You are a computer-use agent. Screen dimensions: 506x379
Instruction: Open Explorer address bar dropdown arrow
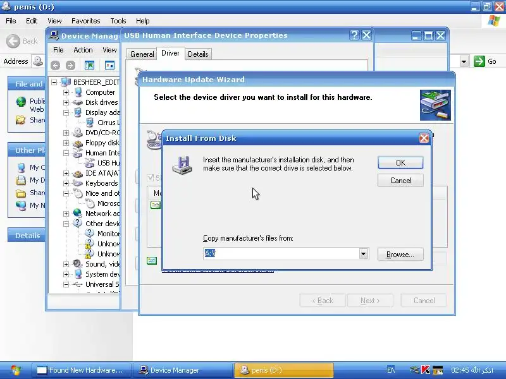point(464,61)
